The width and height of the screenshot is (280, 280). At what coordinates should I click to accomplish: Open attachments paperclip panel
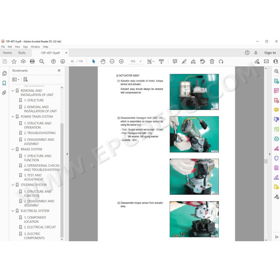[x=4, y=93]
